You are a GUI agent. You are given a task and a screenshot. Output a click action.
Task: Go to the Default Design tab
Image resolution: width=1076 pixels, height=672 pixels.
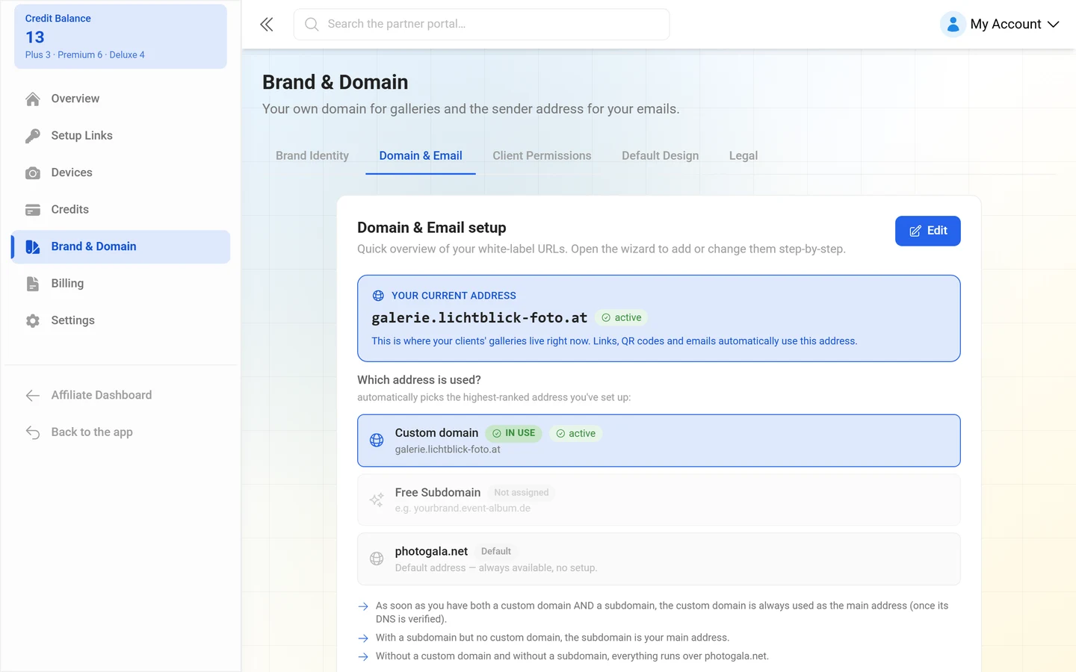(660, 155)
